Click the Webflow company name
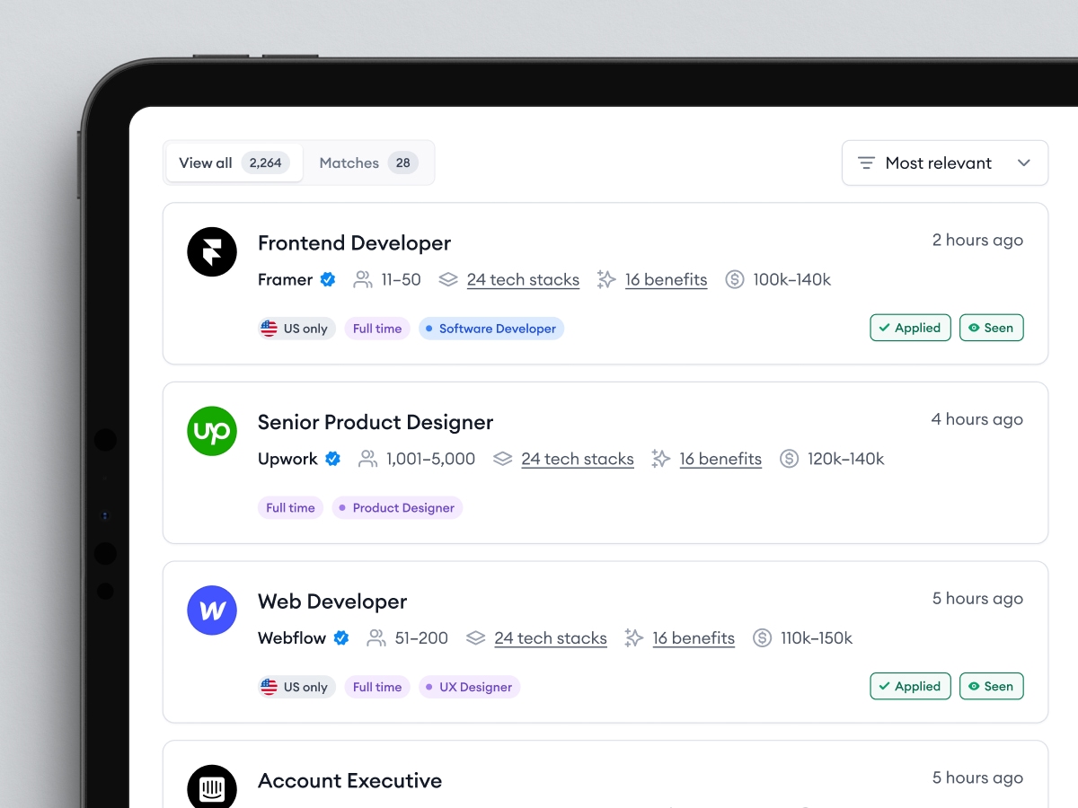Image resolution: width=1078 pixels, height=808 pixels. click(292, 638)
